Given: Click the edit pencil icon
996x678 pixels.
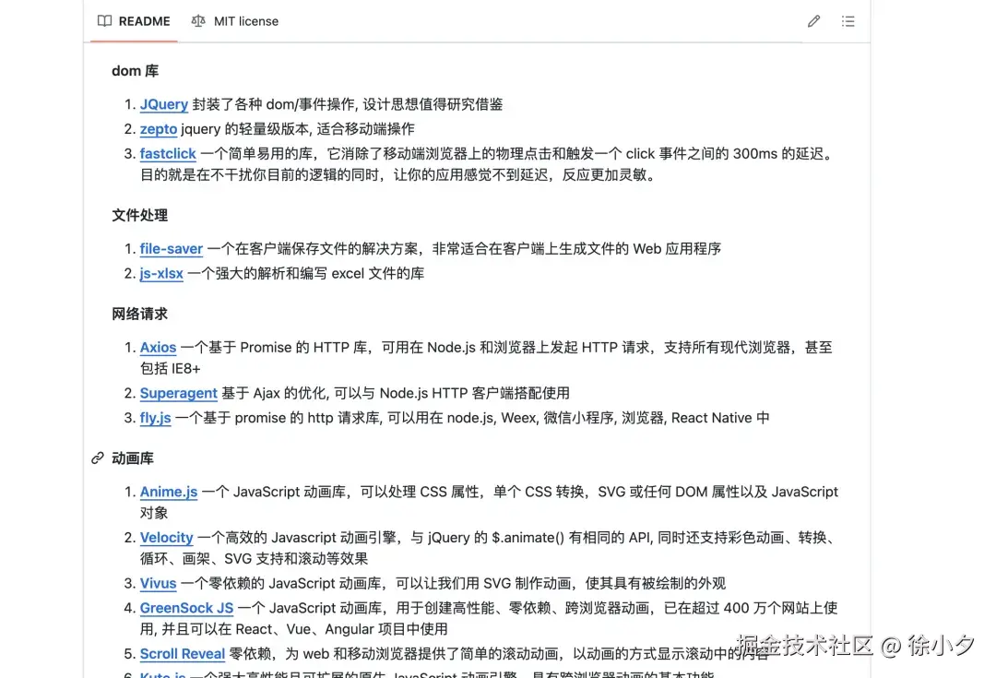Looking at the screenshot, I should point(812,20).
